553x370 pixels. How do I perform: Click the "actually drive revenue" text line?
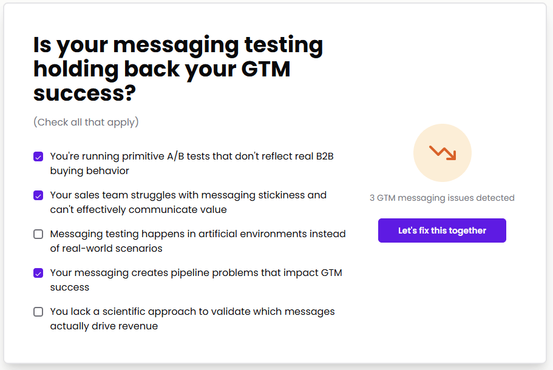pos(104,326)
